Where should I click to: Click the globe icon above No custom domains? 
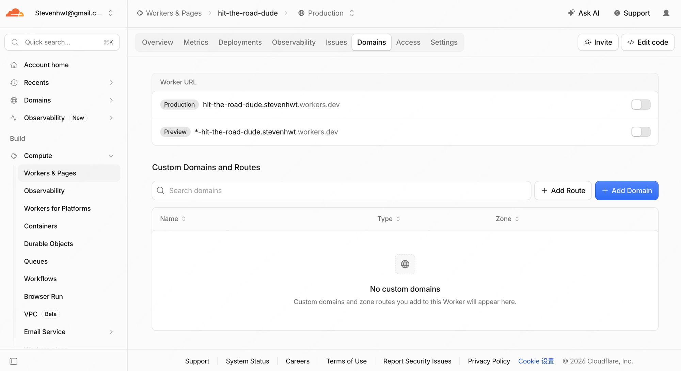point(405,264)
